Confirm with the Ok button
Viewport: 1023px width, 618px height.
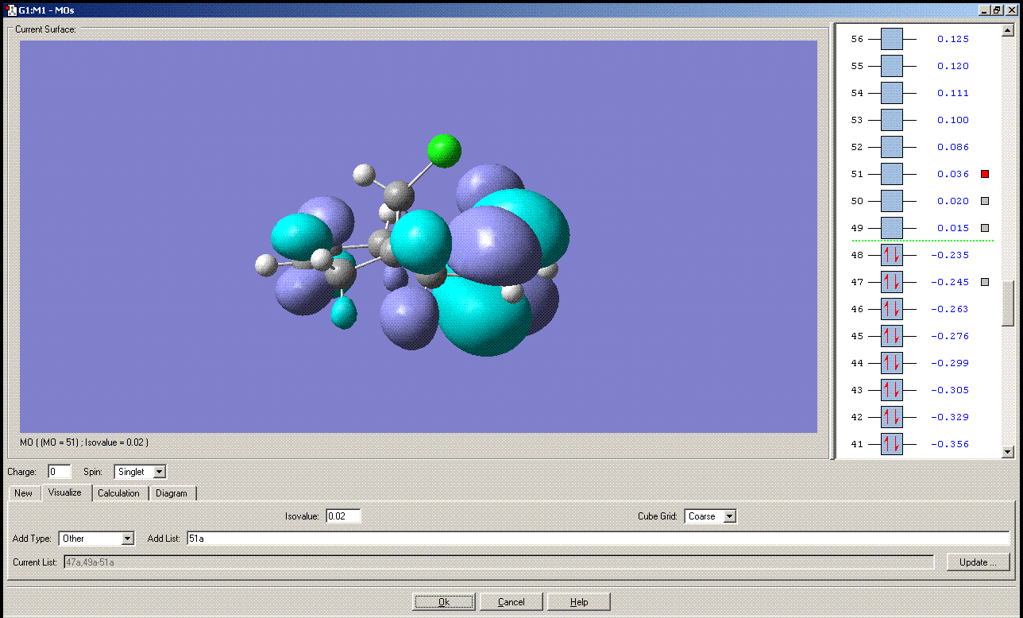[x=444, y=601]
